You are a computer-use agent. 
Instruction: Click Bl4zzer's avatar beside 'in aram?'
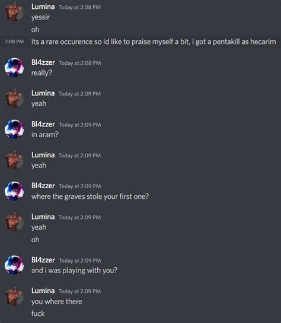(x=14, y=129)
